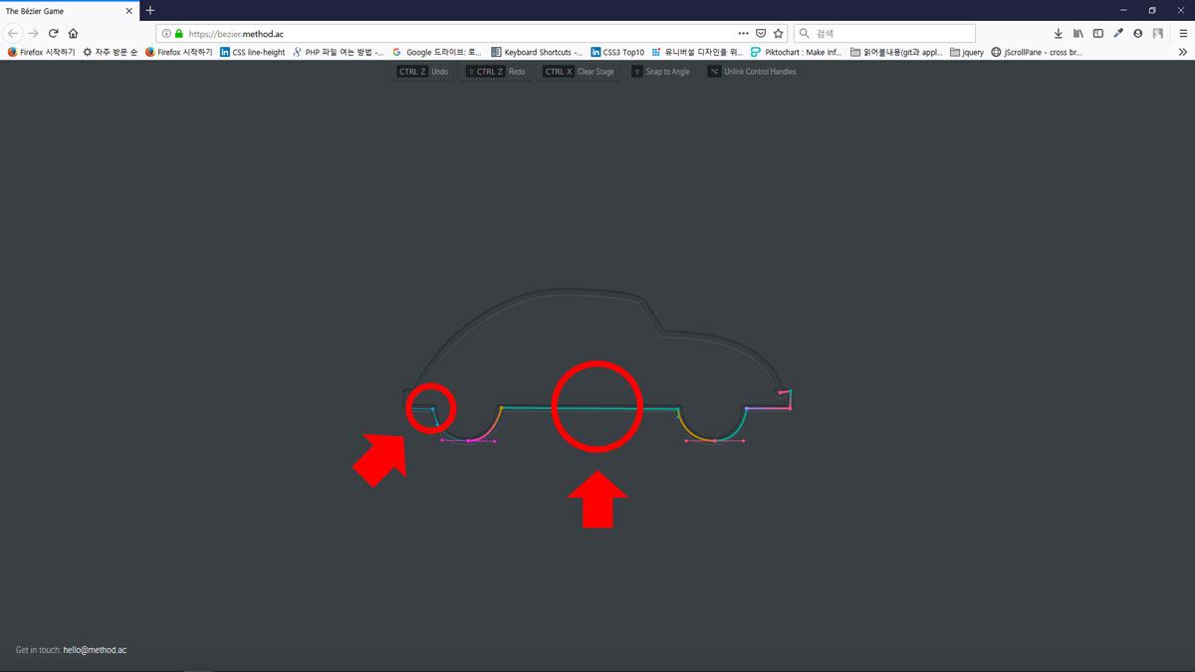Bookmark this page with the star icon
Viewport: 1195px width, 672px height.
pyautogui.click(x=779, y=33)
